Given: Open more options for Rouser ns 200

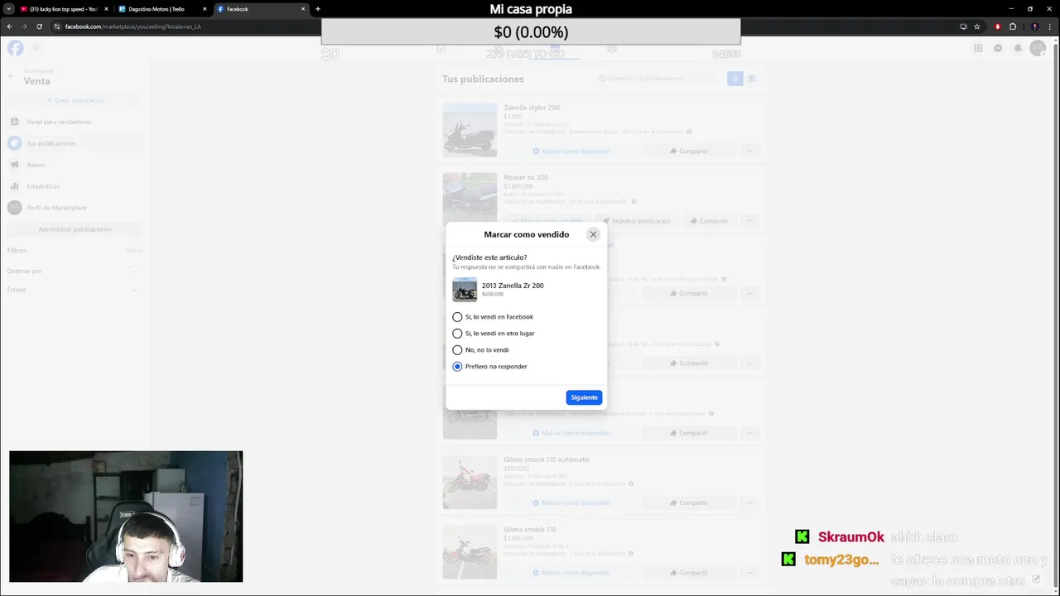Looking at the screenshot, I should click(749, 221).
